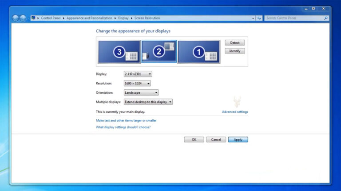Expand the arrow after Control Panel breadcrumb

click(x=63, y=18)
